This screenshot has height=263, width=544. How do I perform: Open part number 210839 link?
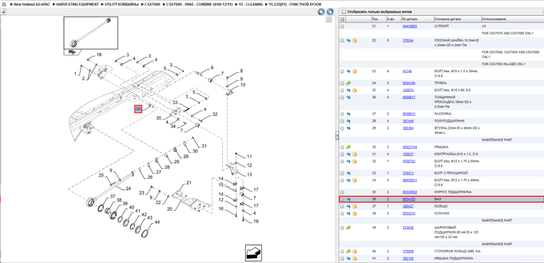[408, 228]
